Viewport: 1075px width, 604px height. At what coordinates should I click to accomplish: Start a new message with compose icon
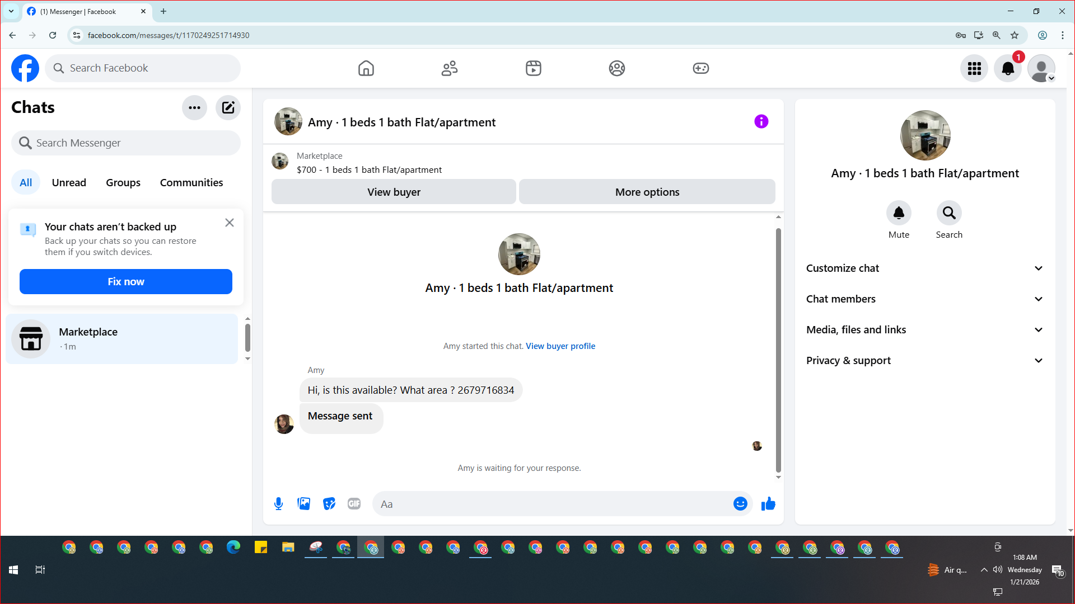(x=228, y=108)
